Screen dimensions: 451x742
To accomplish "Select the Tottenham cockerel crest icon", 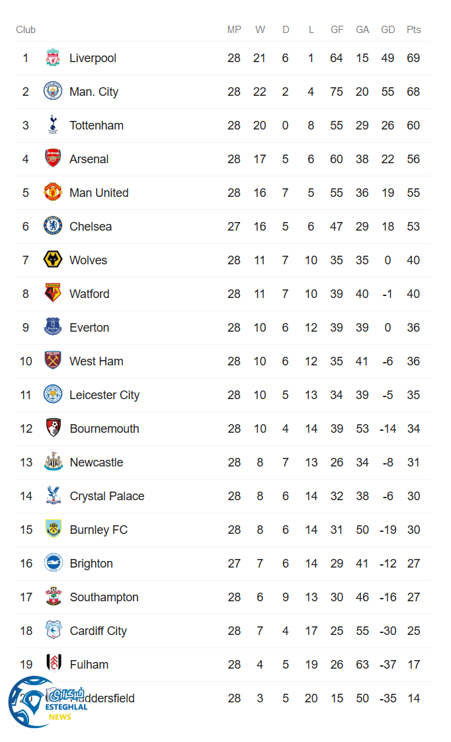I will pos(53,126).
